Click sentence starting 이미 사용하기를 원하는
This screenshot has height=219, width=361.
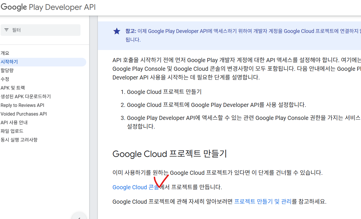pyautogui.click(x=217, y=173)
